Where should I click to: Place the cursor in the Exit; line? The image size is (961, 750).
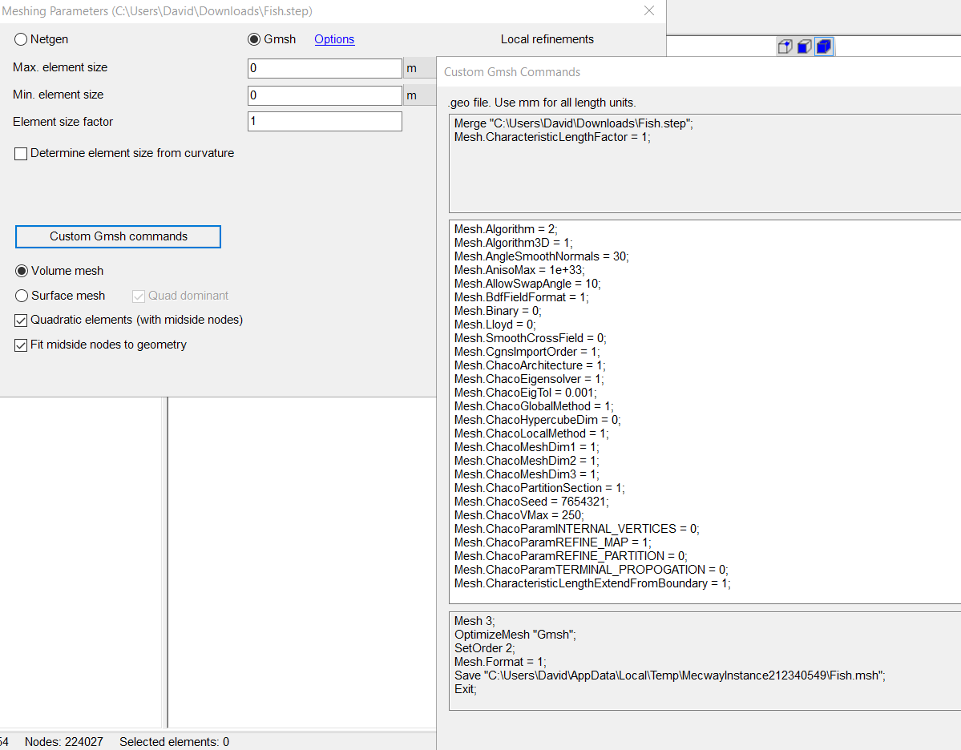pyautogui.click(x=465, y=689)
